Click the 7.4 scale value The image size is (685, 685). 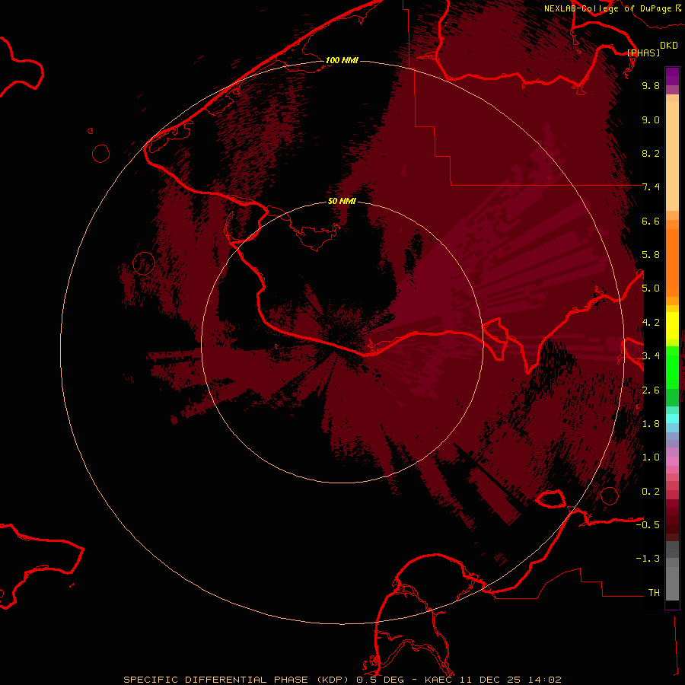click(x=651, y=187)
